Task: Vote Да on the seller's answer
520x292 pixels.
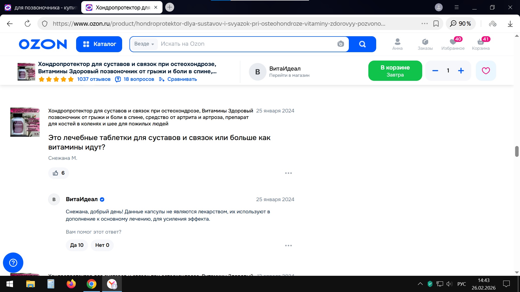Action: 77,245
